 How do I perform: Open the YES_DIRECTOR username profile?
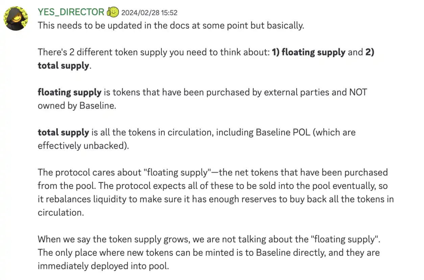pos(71,12)
